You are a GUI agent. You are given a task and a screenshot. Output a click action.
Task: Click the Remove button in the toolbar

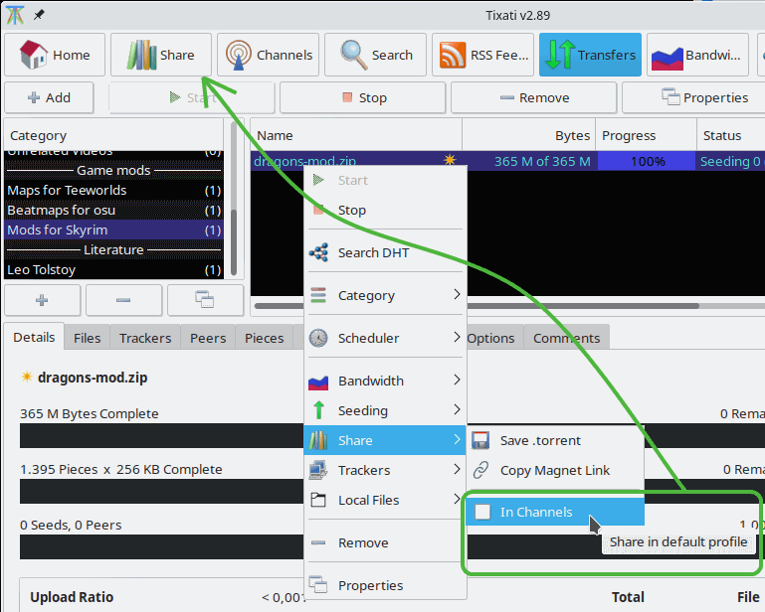pos(534,97)
